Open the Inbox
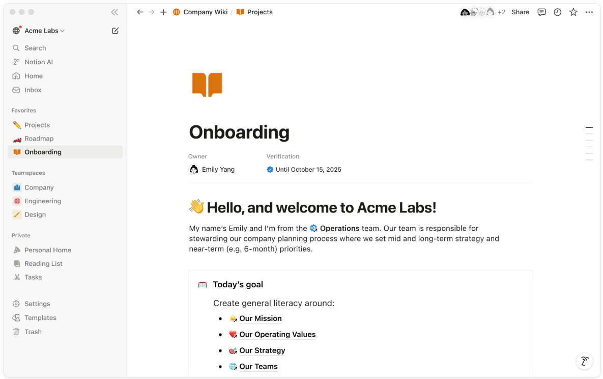 pyautogui.click(x=33, y=90)
